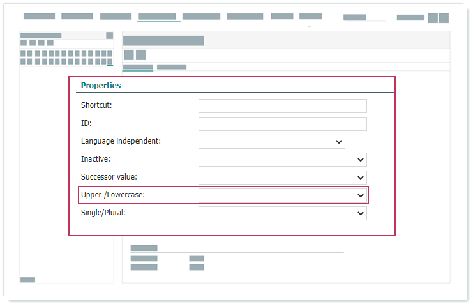Click the Upper-/Lowercase field label
The width and height of the screenshot is (473, 306).
click(113, 195)
